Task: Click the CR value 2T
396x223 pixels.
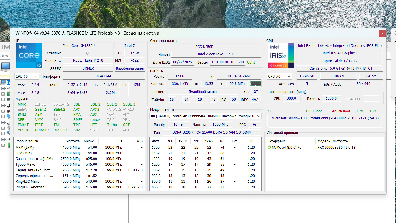Action: [256, 92]
